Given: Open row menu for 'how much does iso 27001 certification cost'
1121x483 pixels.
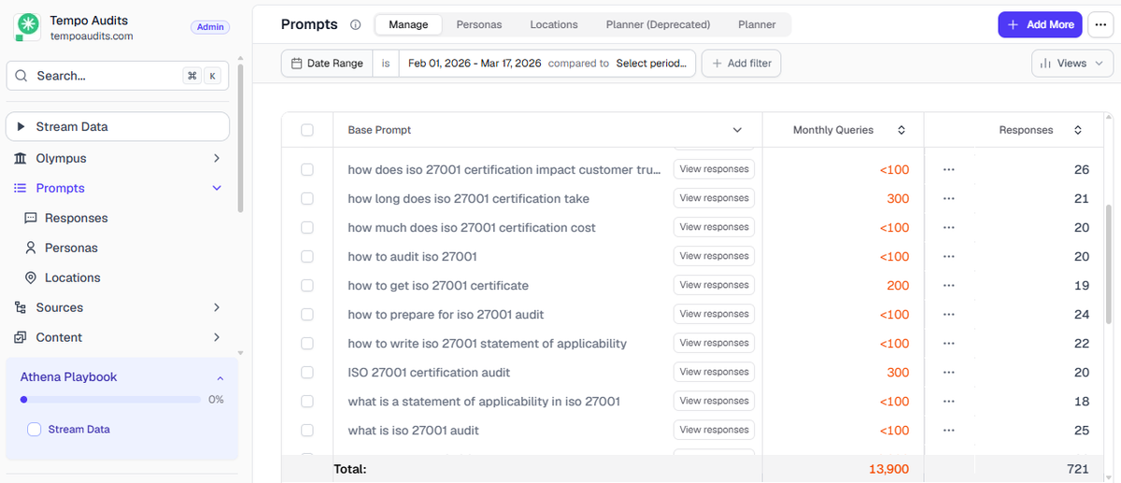Looking at the screenshot, I should 949,228.
